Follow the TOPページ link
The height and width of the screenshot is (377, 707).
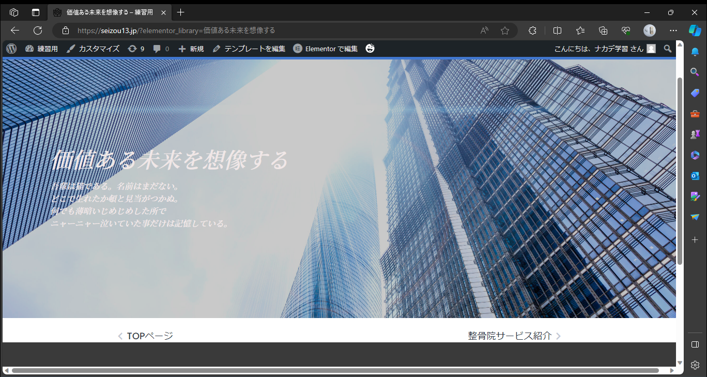tap(149, 335)
